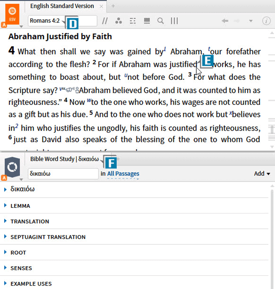Image resolution: width=275 pixels, height=289 pixels.
Task: Click the word 'righteousness' in verse 5
Action: point(234,128)
